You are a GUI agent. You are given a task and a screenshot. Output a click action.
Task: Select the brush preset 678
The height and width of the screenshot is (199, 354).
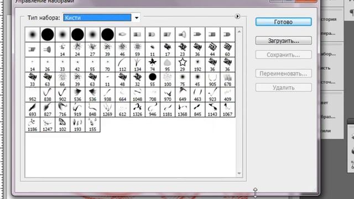pyautogui.click(x=227, y=80)
